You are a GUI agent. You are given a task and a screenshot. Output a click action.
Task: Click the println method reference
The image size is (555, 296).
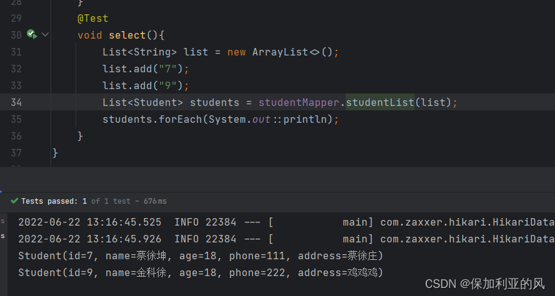305,119
